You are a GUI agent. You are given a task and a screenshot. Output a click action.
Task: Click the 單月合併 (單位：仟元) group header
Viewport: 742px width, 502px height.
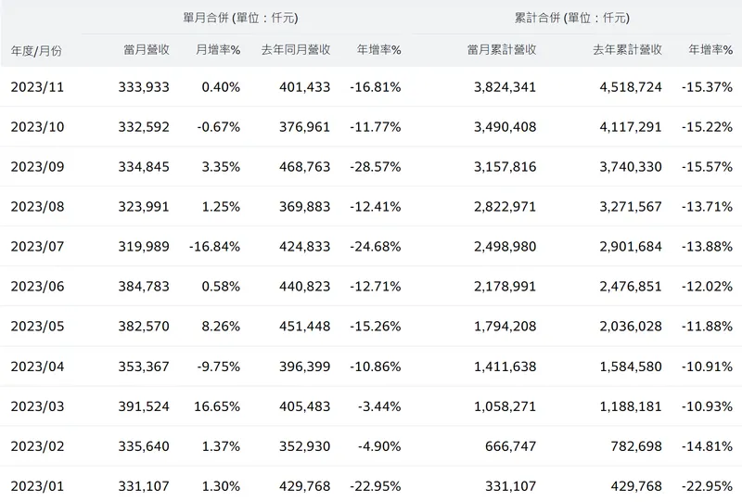(241, 18)
